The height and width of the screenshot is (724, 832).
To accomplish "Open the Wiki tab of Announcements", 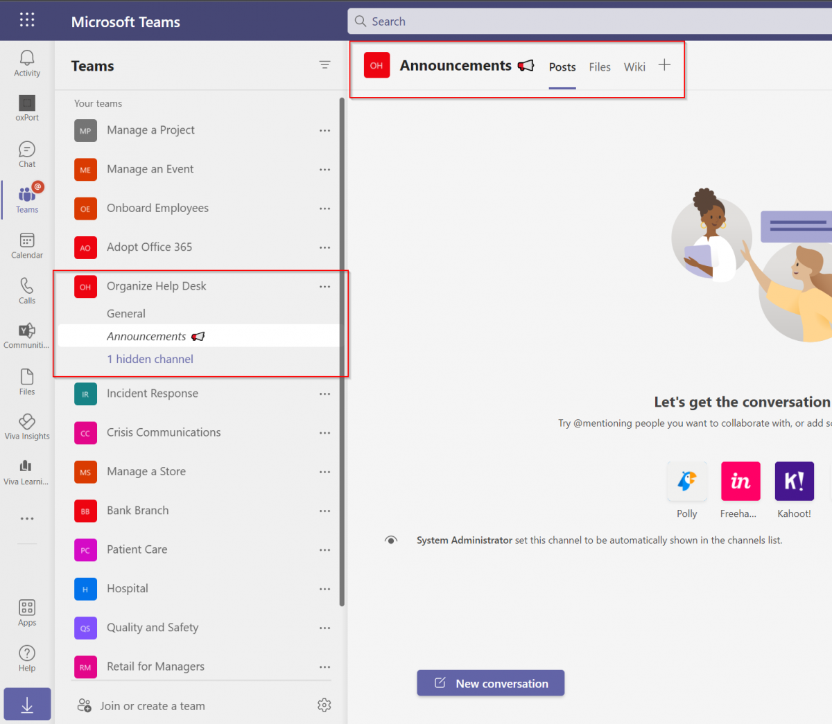I will pos(634,67).
